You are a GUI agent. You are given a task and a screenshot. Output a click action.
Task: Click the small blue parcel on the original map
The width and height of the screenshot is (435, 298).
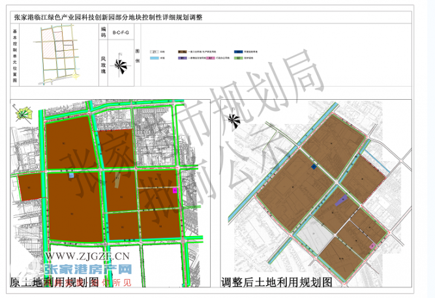pos(72,174)
